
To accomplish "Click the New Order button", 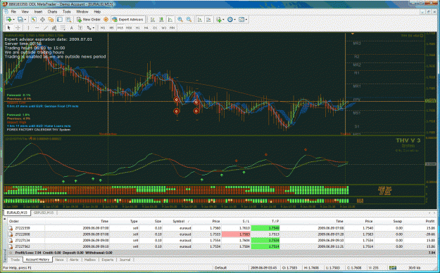I will pyautogui.click(x=89, y=20).
